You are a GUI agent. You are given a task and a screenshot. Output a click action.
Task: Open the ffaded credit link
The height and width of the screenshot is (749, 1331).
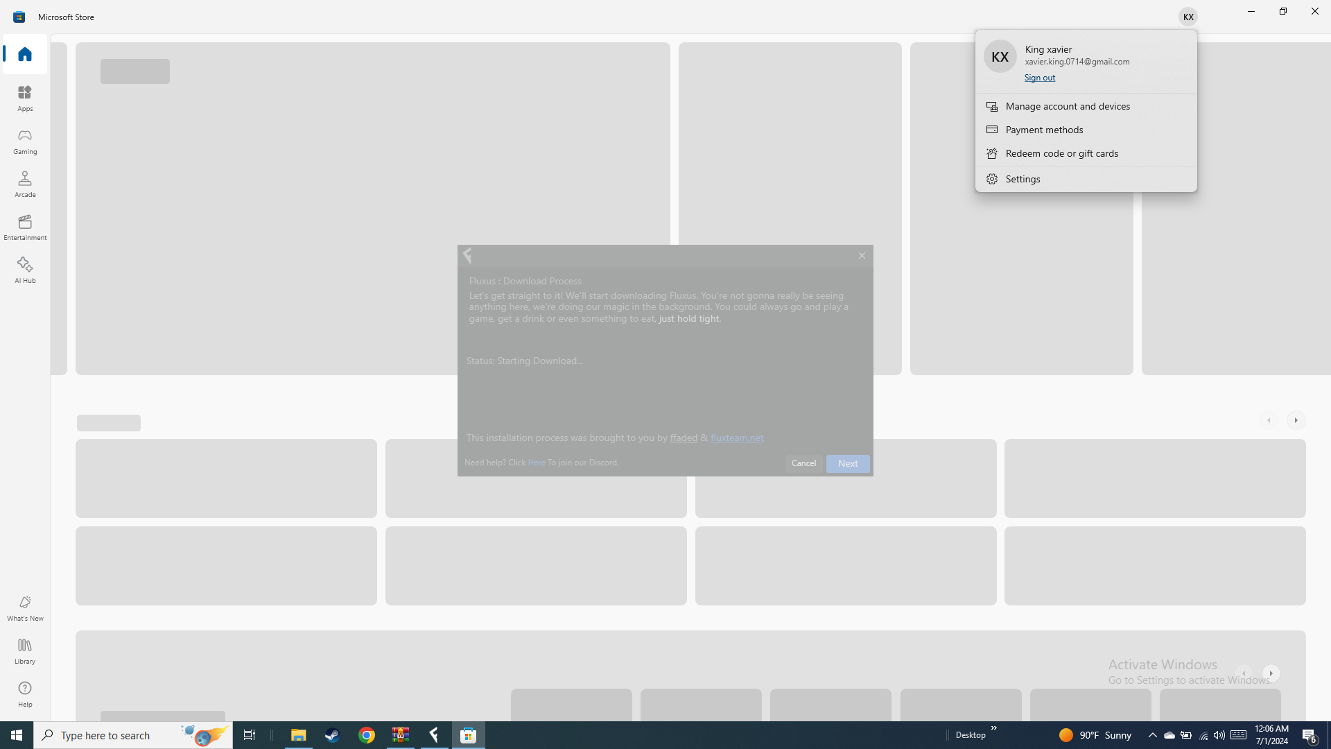click(x=684, y=438)
